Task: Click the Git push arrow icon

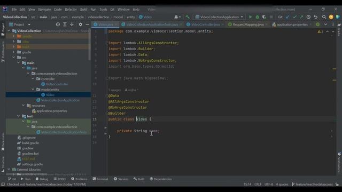Action: (x=301, y=17)
